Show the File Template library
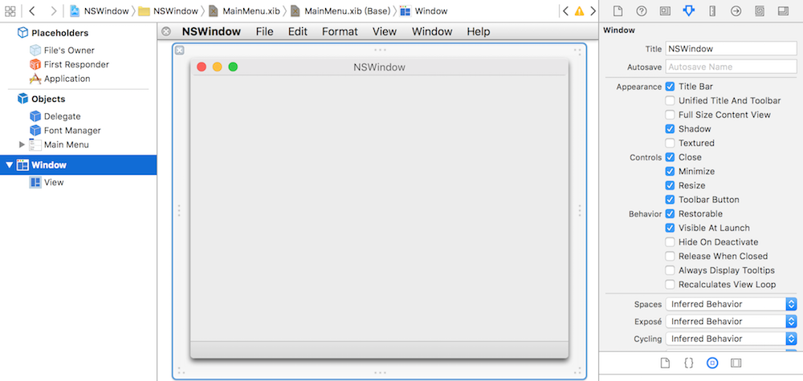803x381 pixels. 665,363
